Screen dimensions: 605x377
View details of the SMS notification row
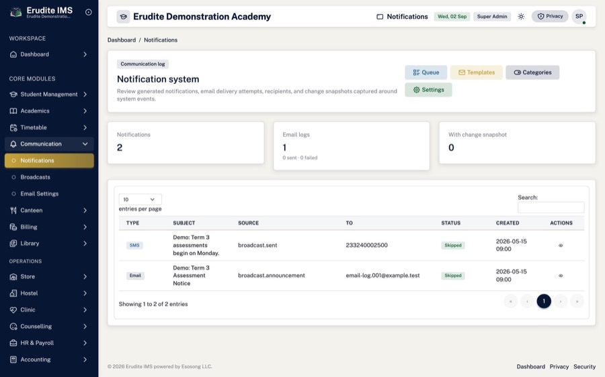561,246
